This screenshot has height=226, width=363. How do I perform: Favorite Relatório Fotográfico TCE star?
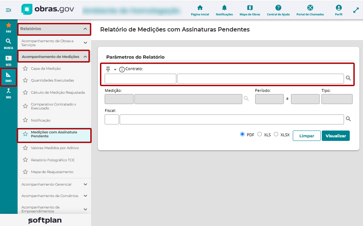point(25,160)
